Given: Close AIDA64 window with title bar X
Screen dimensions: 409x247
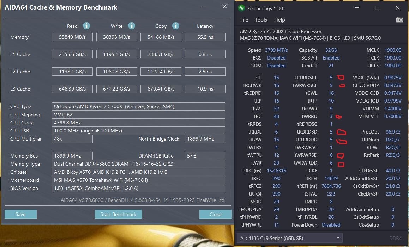Looking at the screenshot, I should pyautogui.click(x=224, y=6).
